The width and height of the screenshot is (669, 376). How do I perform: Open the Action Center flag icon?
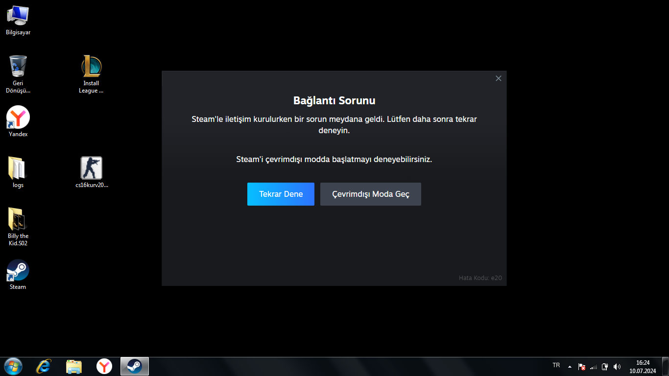[x=582, y=366]
